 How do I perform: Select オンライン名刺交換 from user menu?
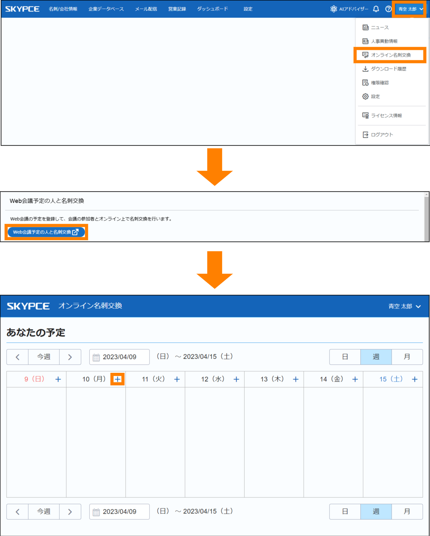(390, 55)
